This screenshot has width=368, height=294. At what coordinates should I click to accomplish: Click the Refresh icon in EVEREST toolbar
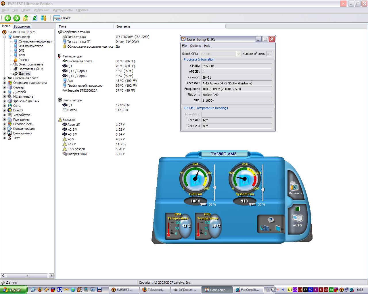pos(35,18)
